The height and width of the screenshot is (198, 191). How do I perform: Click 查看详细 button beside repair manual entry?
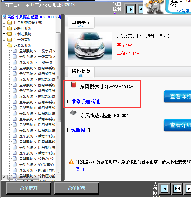pyautogui.click(x=177, y=96)
